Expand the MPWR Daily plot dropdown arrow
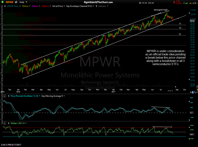The width and height of the screenshot is (198, 147). coord(20,6)
